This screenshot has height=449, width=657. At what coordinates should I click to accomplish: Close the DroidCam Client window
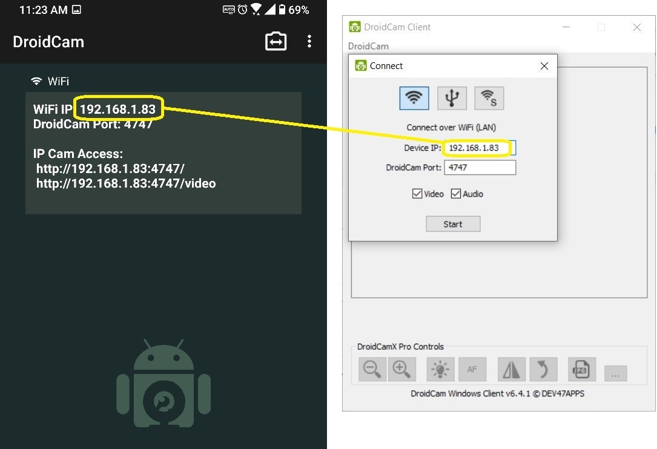[637, 27]
